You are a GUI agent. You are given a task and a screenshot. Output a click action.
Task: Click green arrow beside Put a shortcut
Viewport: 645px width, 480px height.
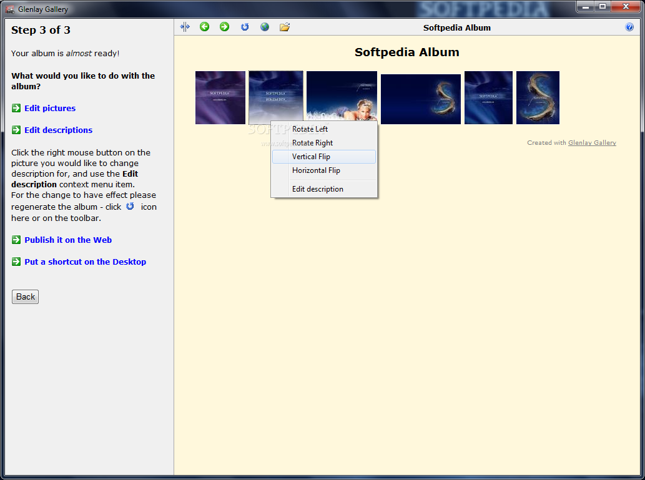tap(16, 262)
